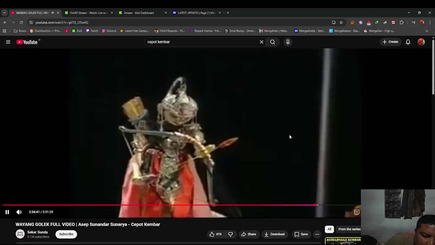Bookmark this page with star
Screen dimensions: 435x245
(x=341, y=22)
